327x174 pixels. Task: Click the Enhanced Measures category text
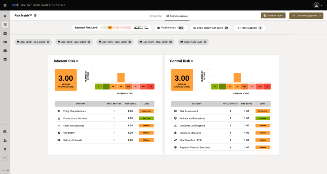point(190,133)
